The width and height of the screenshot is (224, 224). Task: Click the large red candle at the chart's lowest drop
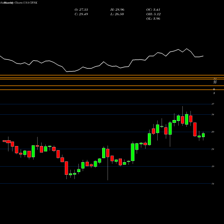point(66,168)
